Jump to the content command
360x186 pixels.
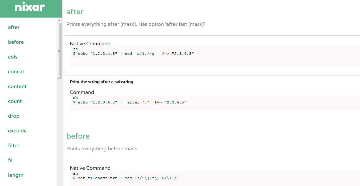click(x=17, y=86)
